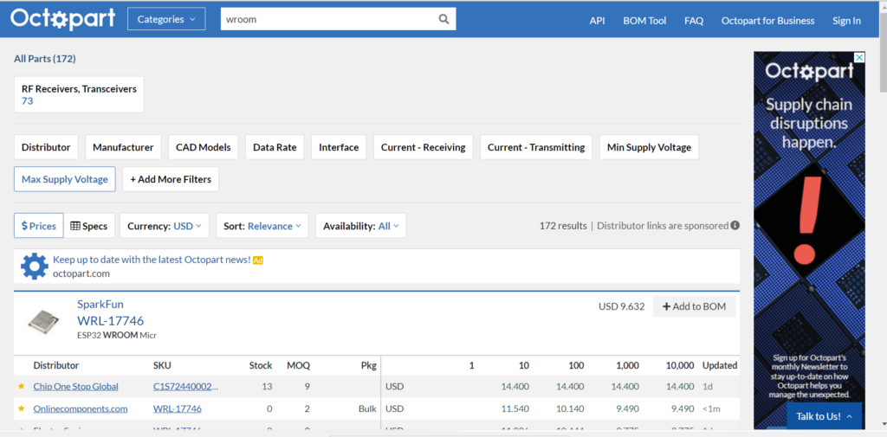Open the FAQ menu link
The width and height of the screenshot is (887, 437).
694,21
